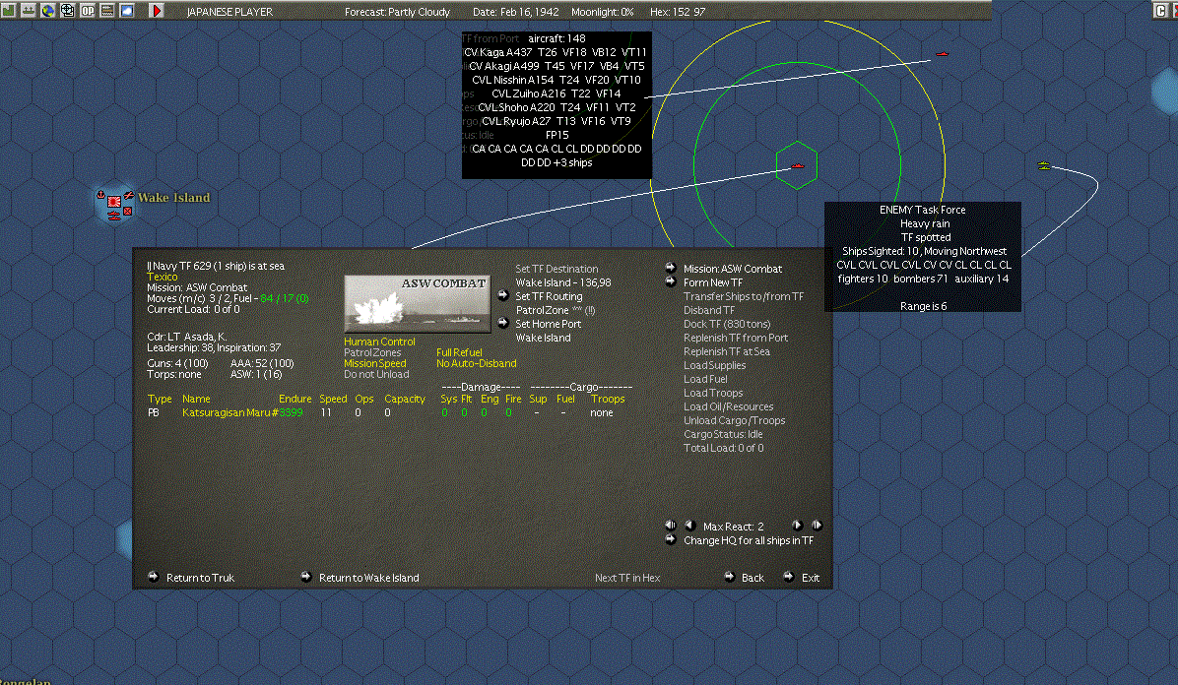Select Load Fuel option
This screenshot has height=685, width=1178.
pos(705,379)
